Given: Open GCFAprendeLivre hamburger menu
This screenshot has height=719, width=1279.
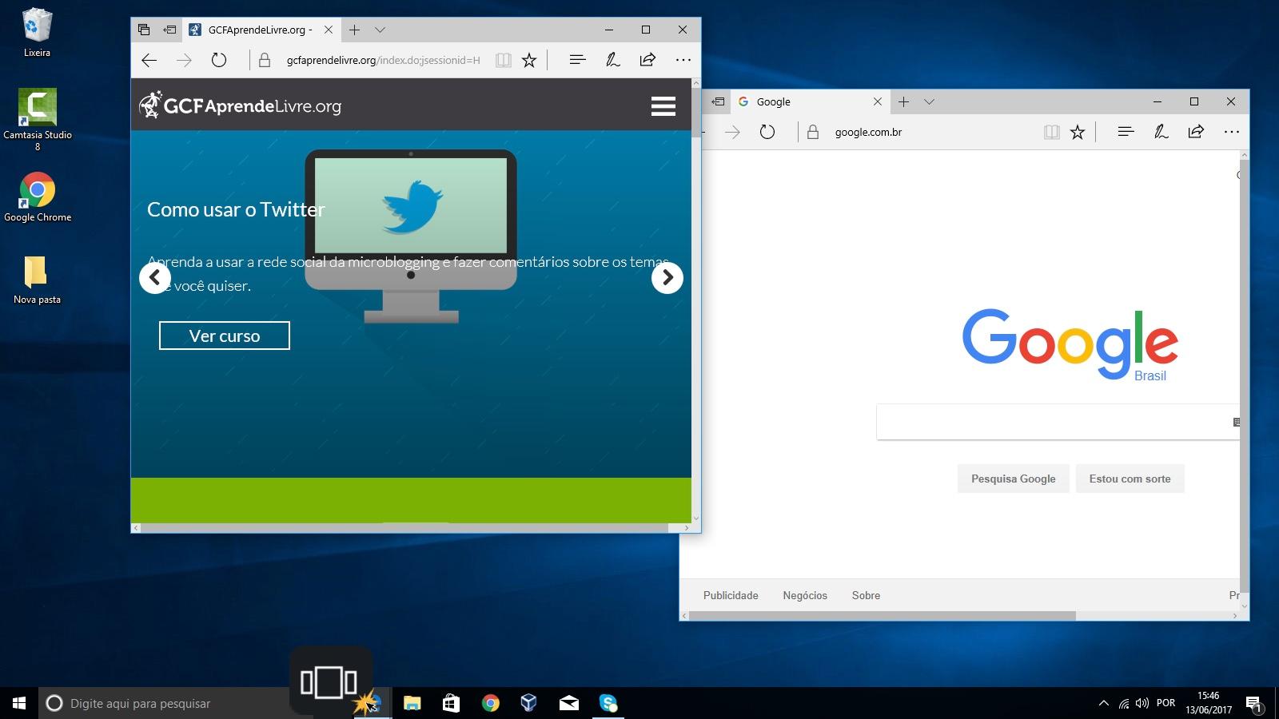Looking at the screenshot, I should coord(663,106).
